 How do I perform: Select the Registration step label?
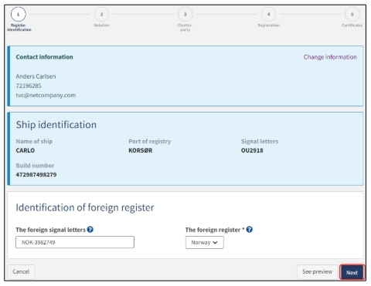point(269,25)
